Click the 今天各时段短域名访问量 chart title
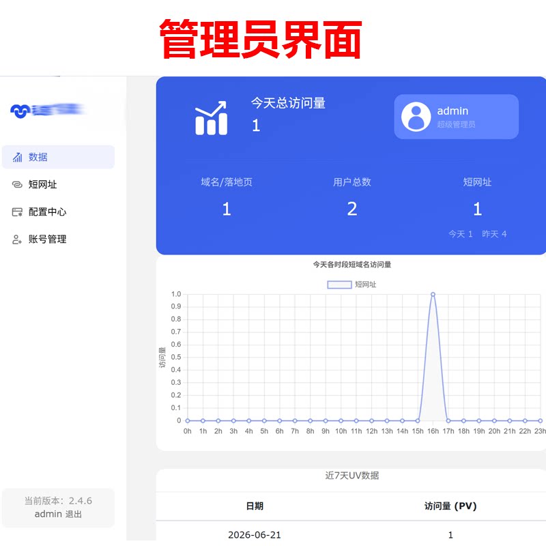The width and height of the screenshot is (546, 546). (x=351, y=265)
